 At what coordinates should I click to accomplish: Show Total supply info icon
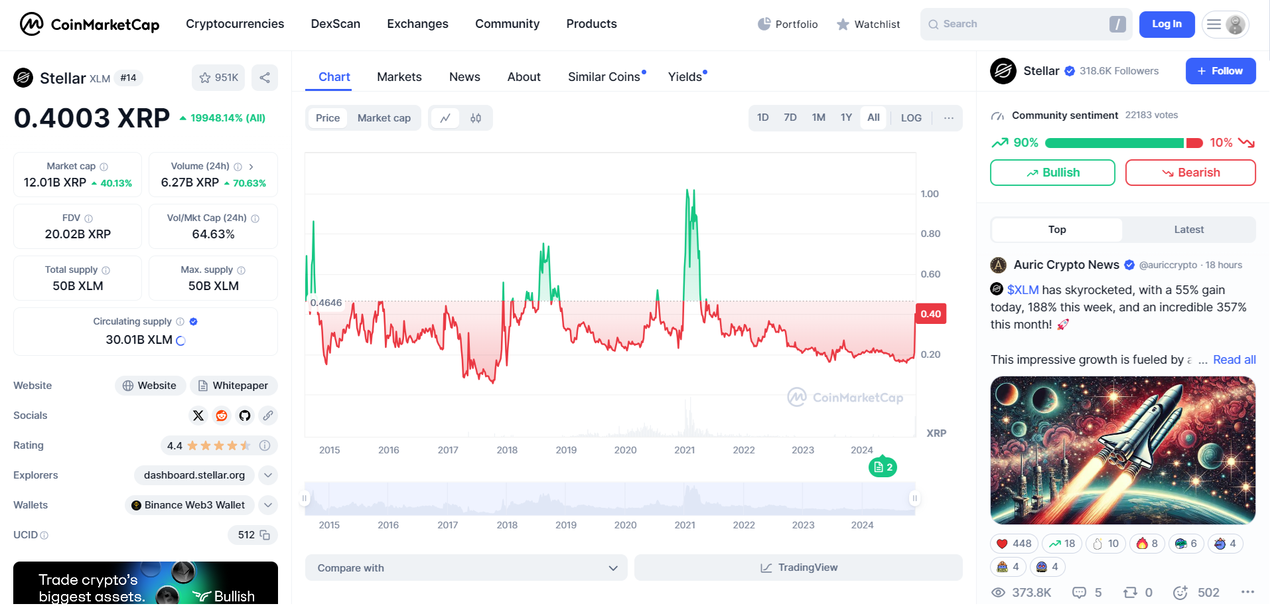(106, 270)
